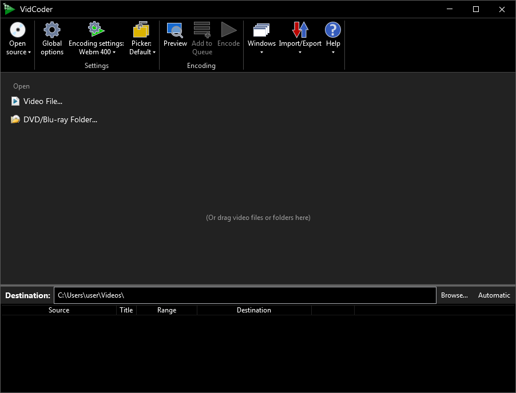Click the Automatic destination button

(494, 295)
